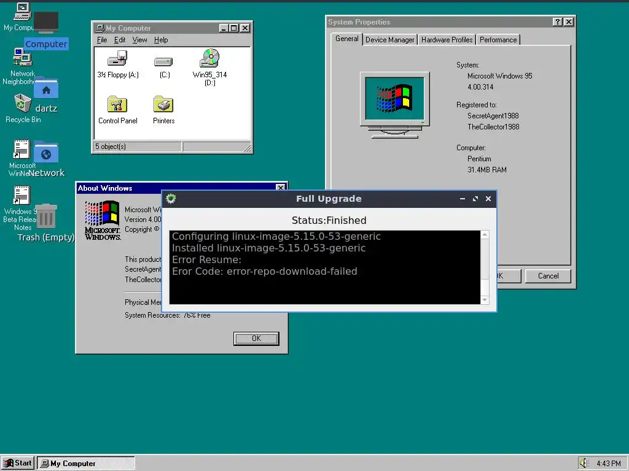The width and height of the screenshot is (629, 471).
Task: Open the Control Panel folder icon
Action: [x=117, y=104]
